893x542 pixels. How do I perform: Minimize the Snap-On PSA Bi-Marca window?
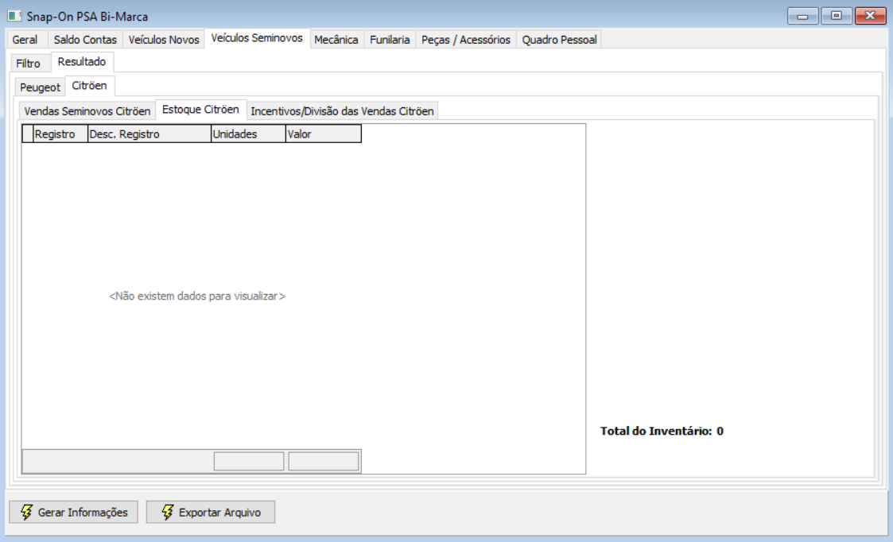(x=803, y=16)
